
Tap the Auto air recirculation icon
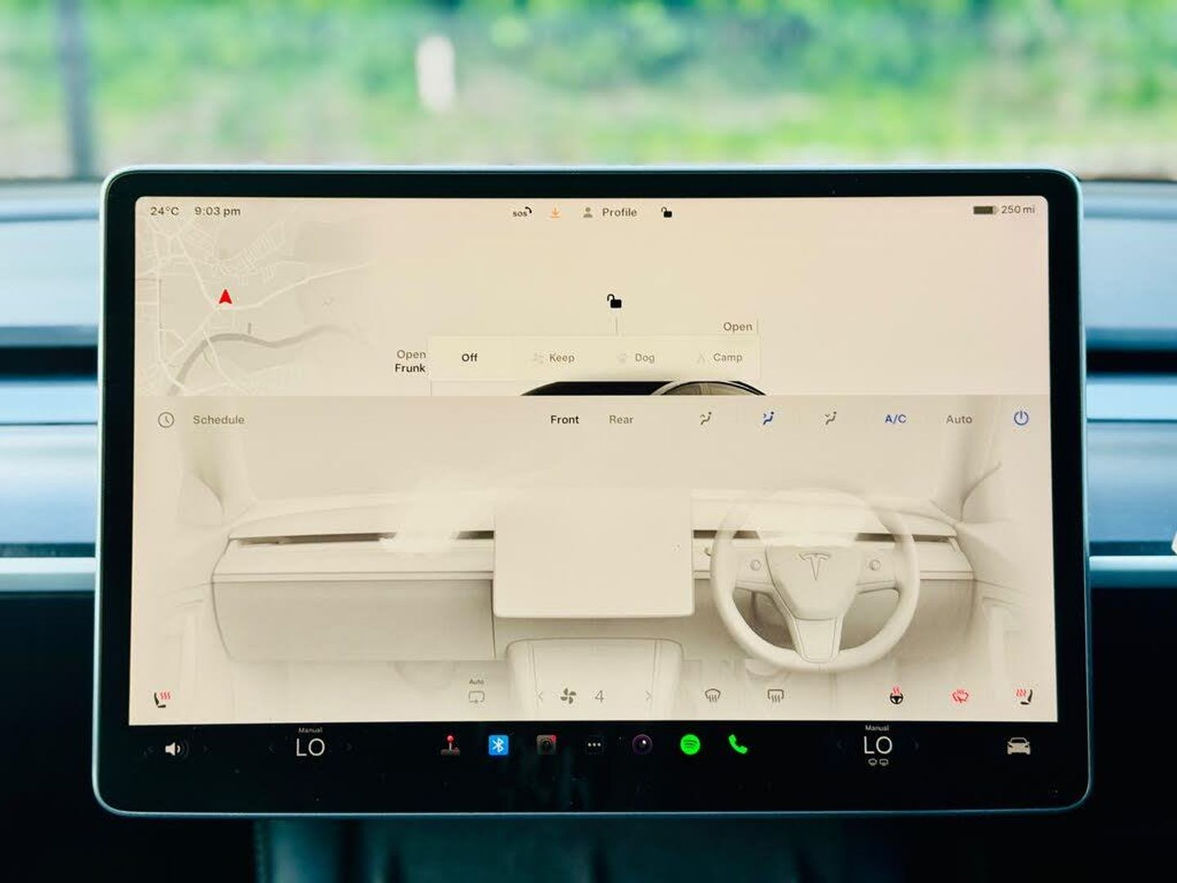tap(477, 693)
